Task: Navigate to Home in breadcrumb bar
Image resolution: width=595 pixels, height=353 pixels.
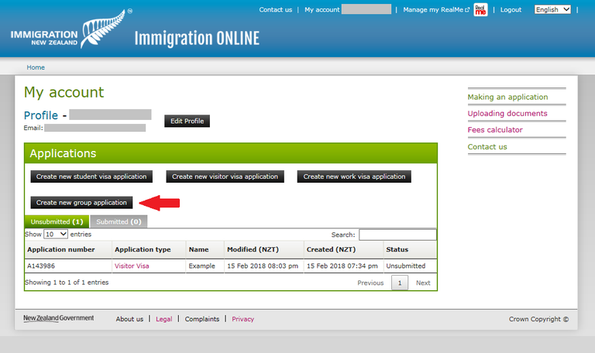Action: pyautogui.click(x=36, y=67)
